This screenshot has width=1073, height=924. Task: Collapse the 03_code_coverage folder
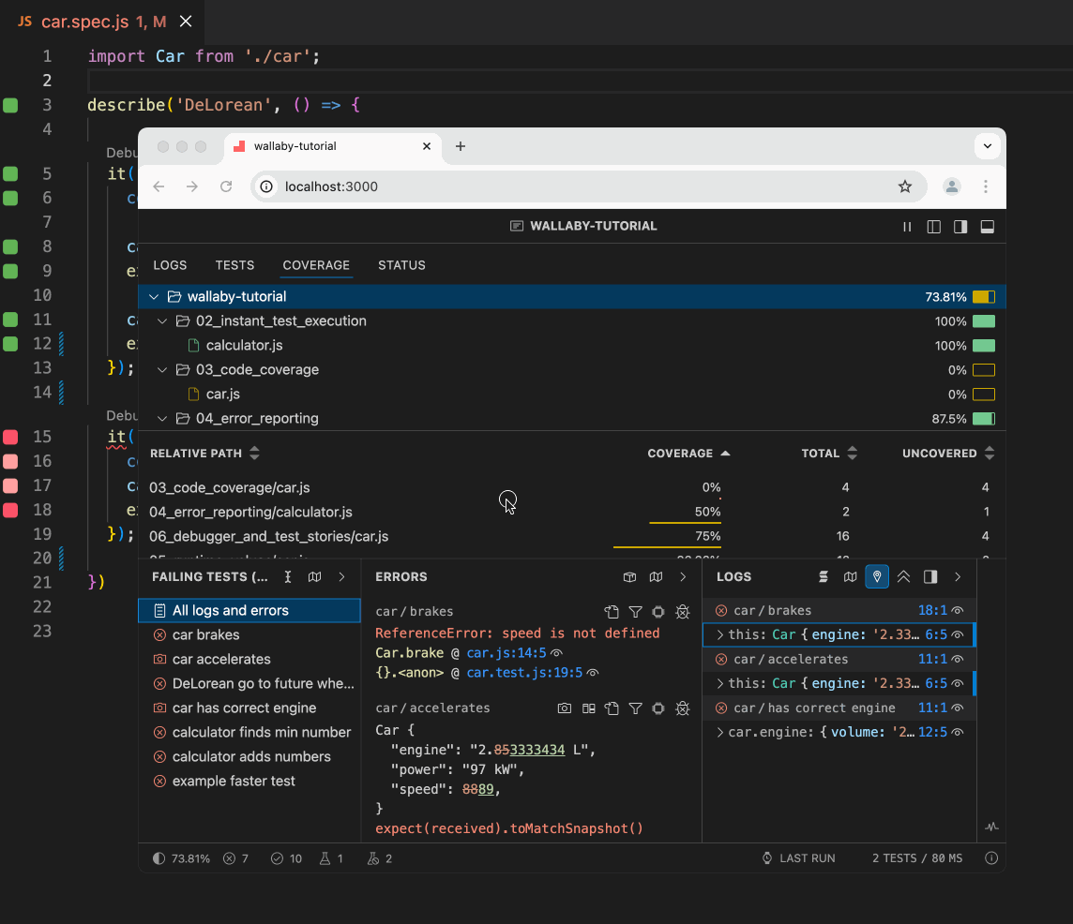point(162,369)
